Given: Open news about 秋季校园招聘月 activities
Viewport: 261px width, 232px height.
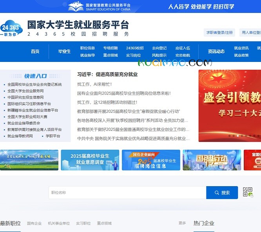Looking at the screenshot, I should coord(133,120).
